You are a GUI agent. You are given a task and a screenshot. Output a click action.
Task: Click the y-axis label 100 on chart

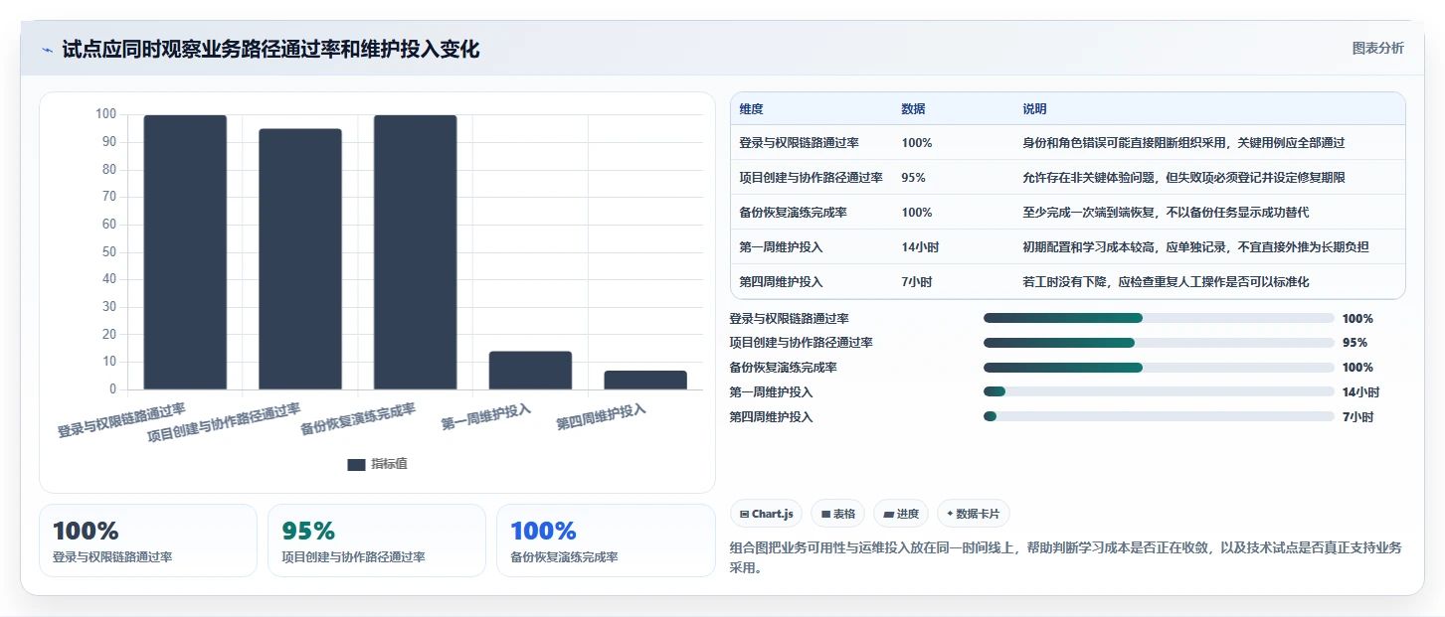pos(106,114)
